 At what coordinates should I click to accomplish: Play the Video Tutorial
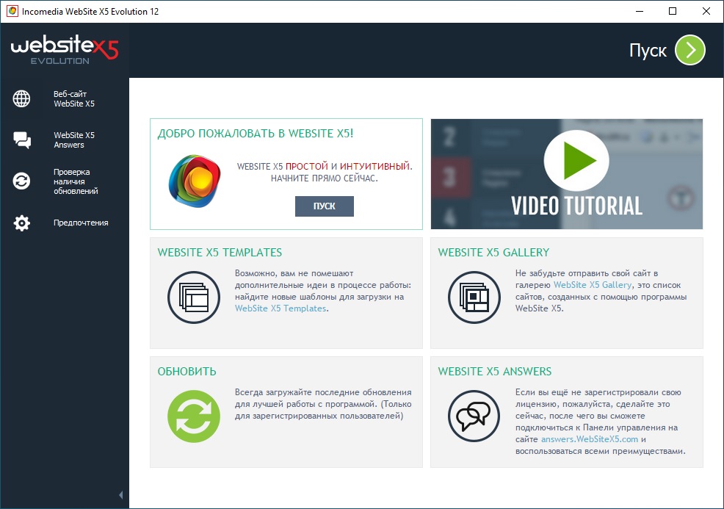click(576, 162)
